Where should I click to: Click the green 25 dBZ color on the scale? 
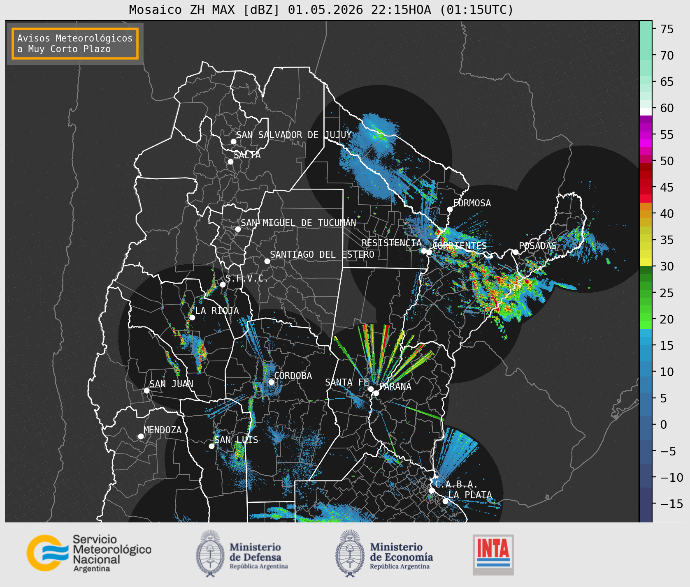[646, 293]
